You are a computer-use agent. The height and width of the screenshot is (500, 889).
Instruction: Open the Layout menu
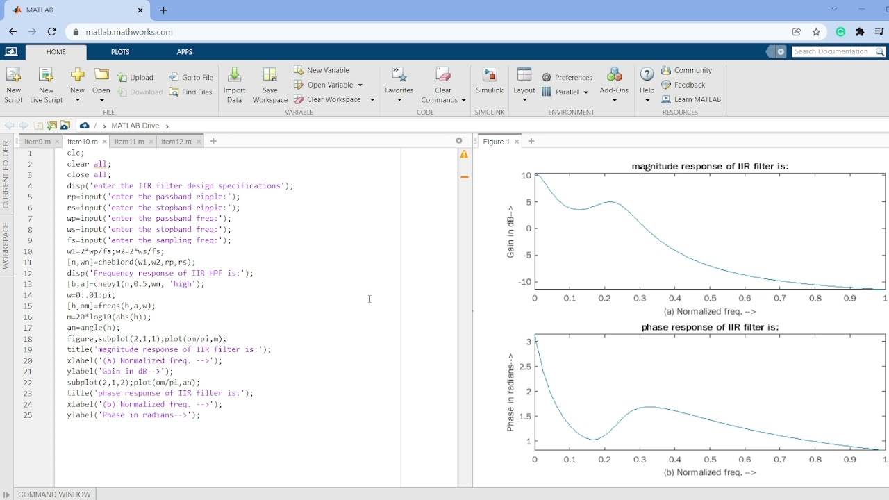524,85
